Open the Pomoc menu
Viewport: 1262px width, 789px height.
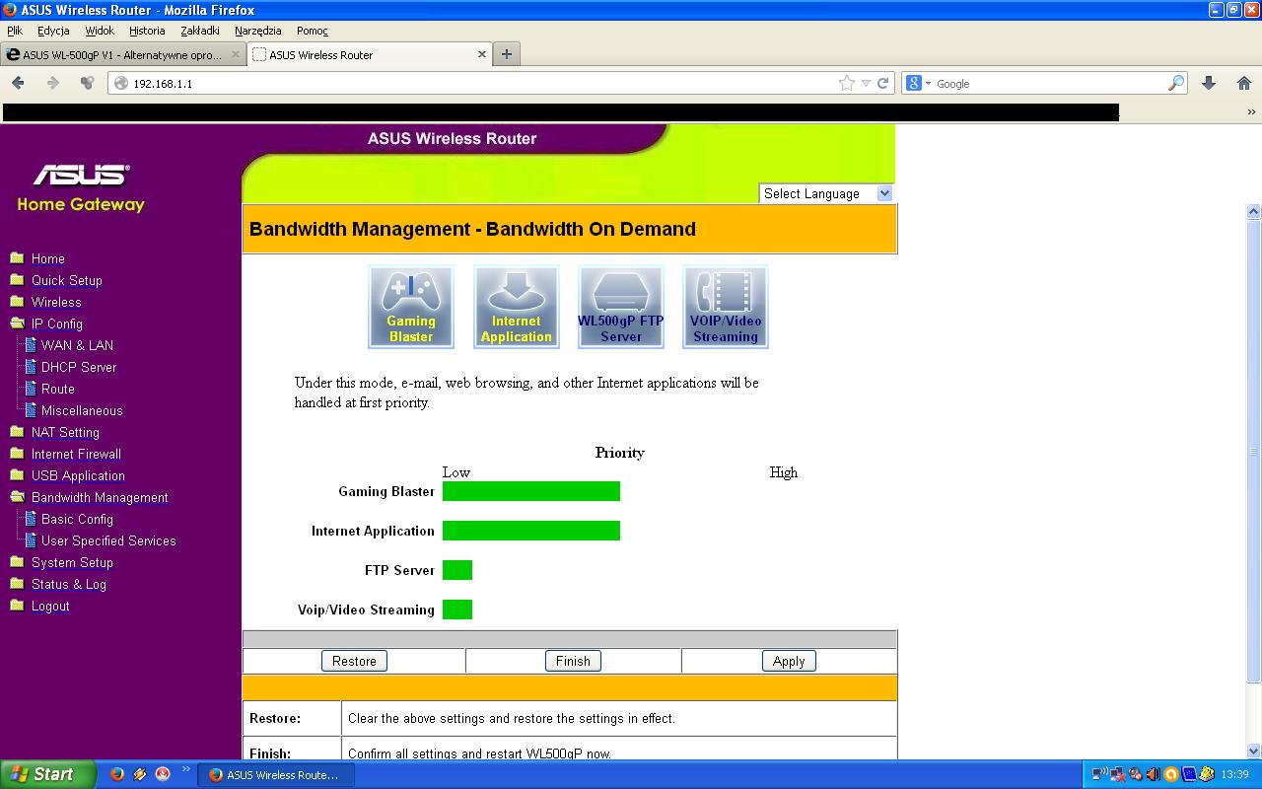tap(313, 31)
